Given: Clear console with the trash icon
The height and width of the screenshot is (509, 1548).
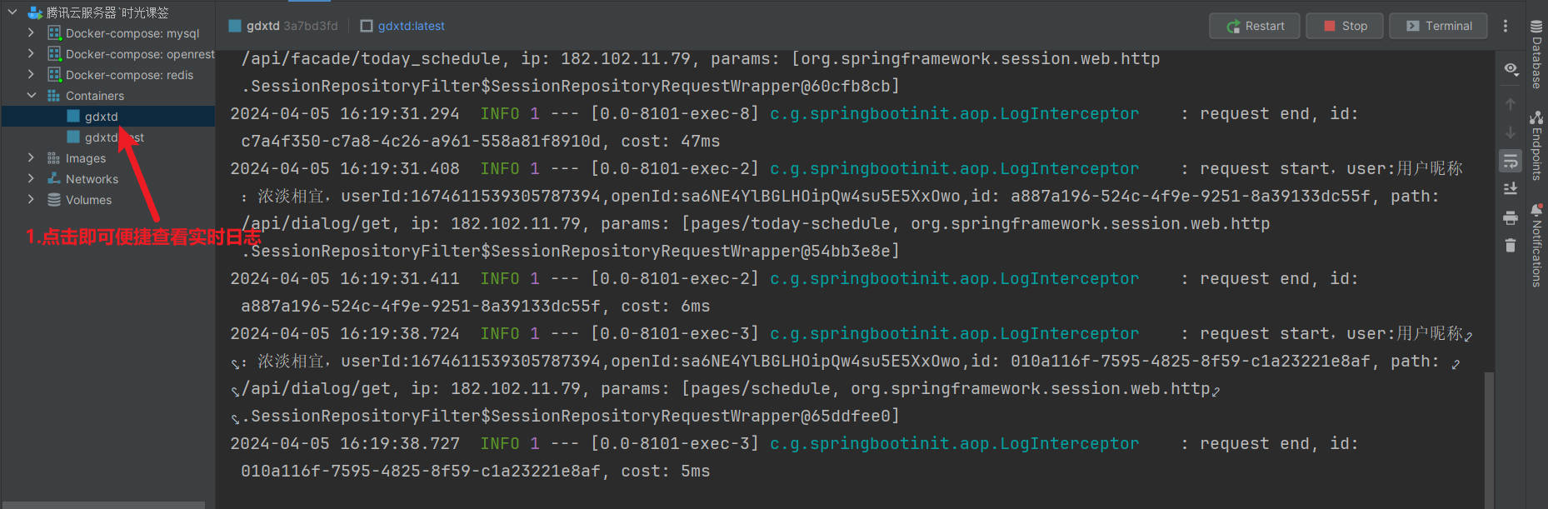Looking at the screenshot, I should (x=1510, y=245).
